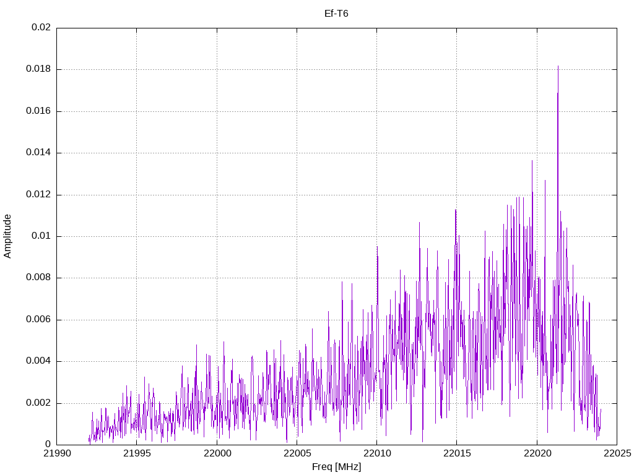Click the Amplitude y-axis label
This screenshot has width=634, height=475.
[7, 236]
